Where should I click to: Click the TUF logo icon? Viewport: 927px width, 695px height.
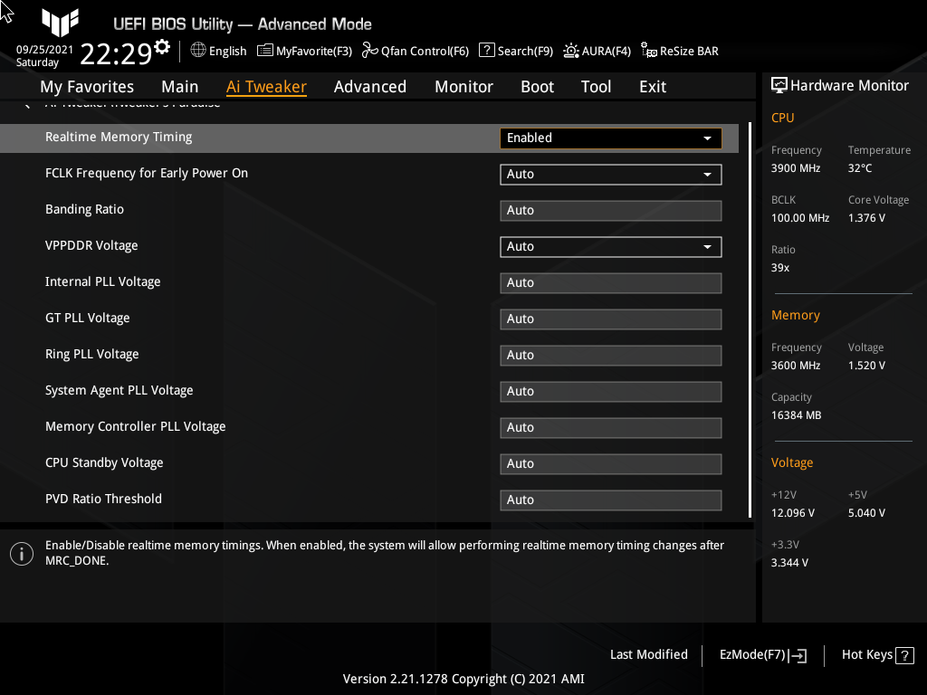pos(61,23)
